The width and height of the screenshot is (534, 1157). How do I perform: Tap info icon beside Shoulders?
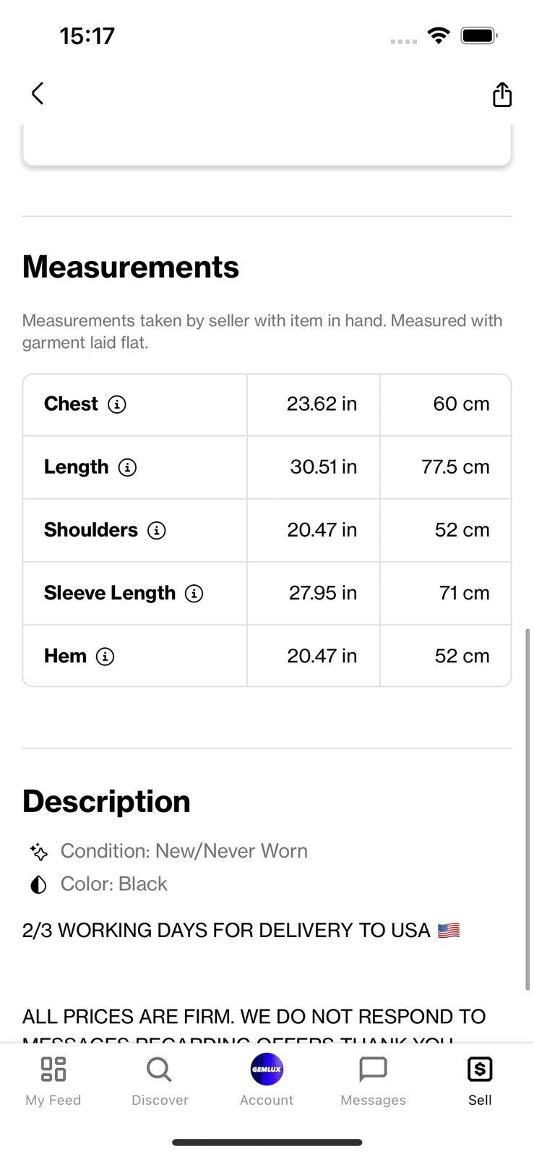(157, 530)
